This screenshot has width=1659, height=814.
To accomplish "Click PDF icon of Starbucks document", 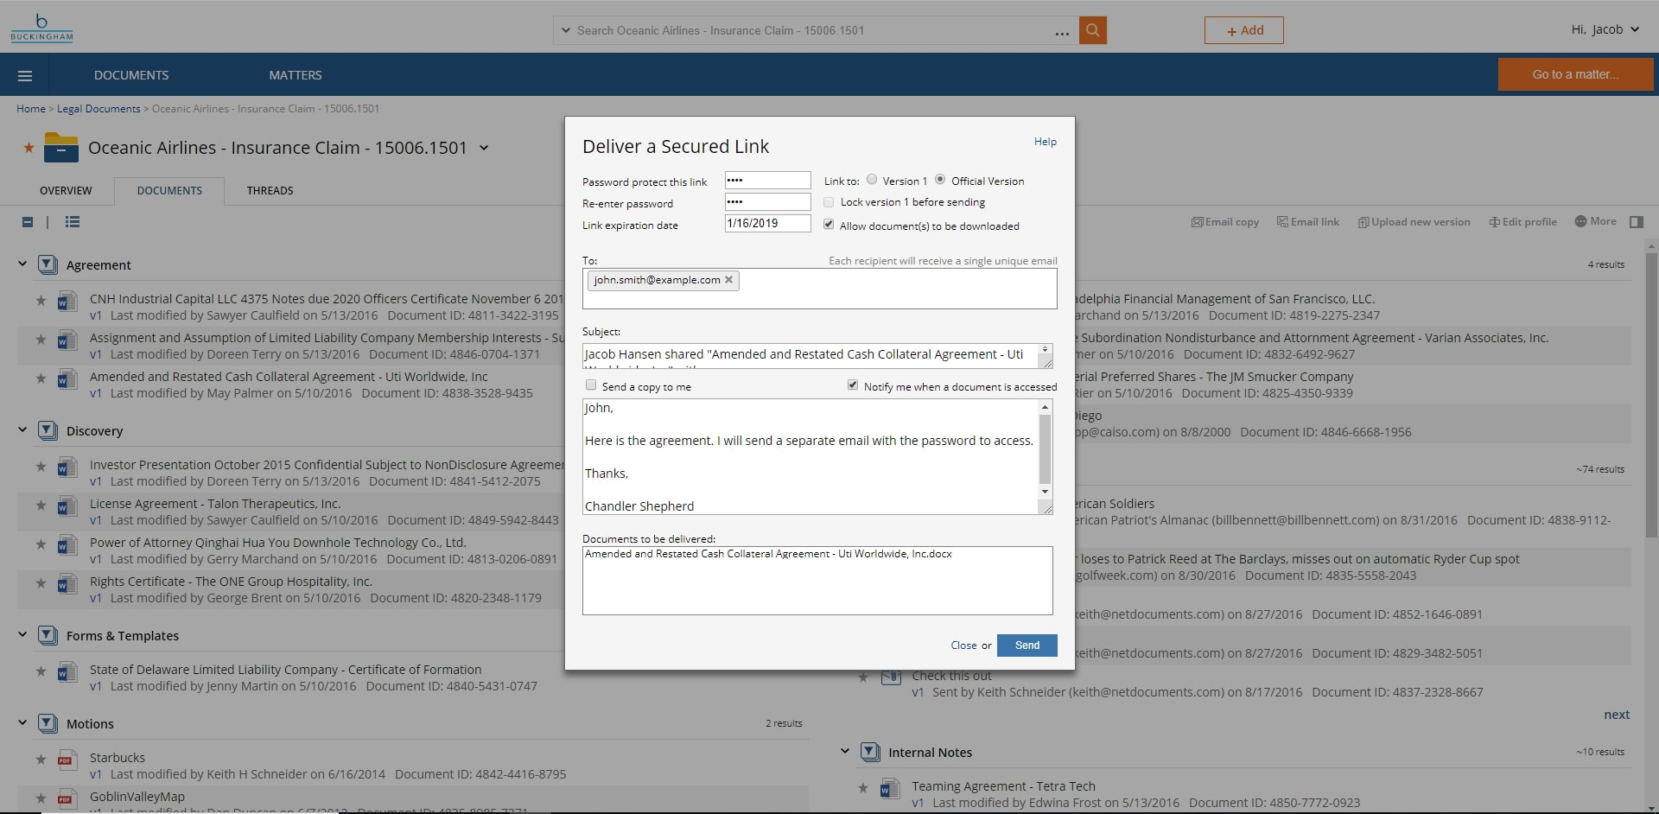I will click(66, 761).
